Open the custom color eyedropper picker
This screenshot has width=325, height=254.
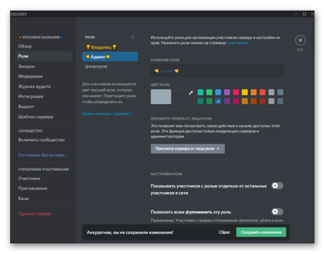184,96
